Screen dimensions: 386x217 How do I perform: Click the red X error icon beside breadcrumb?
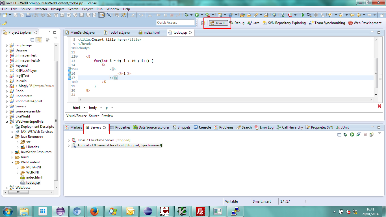coord(379,106)
